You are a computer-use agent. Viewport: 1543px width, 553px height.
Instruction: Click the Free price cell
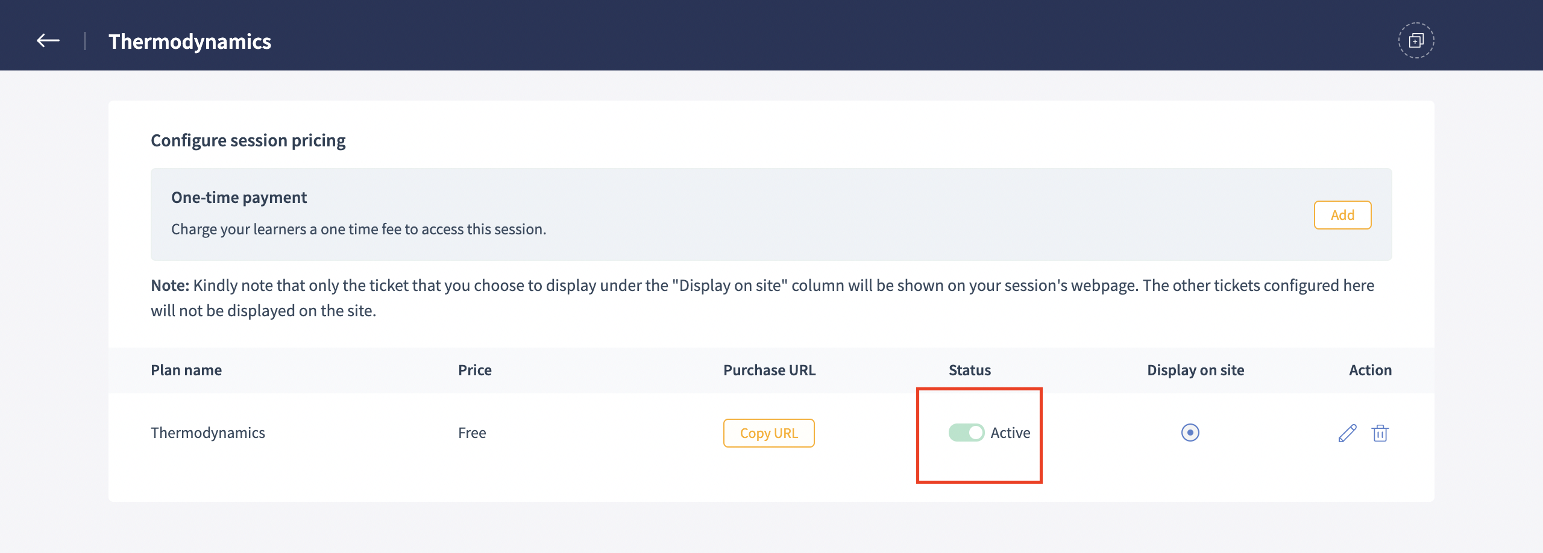click(472, 433)
